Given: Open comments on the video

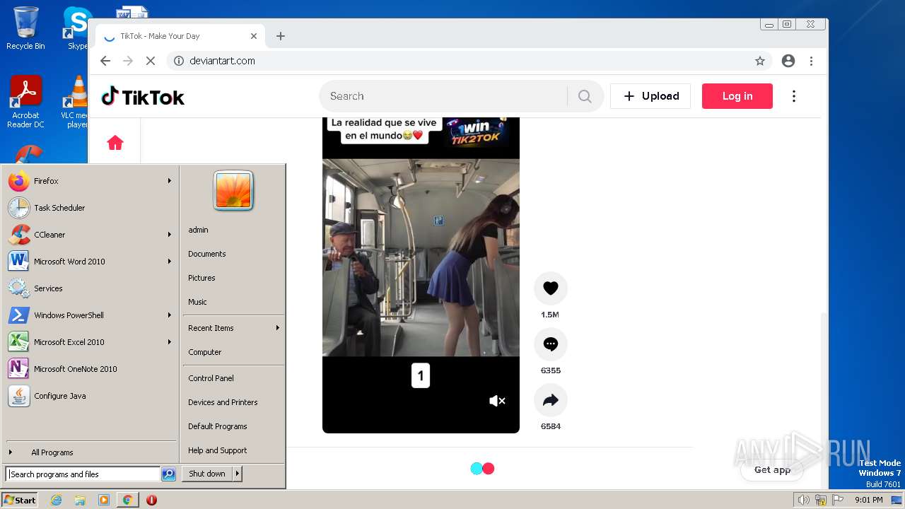Looking at the screenshot, I should [551, 344].
